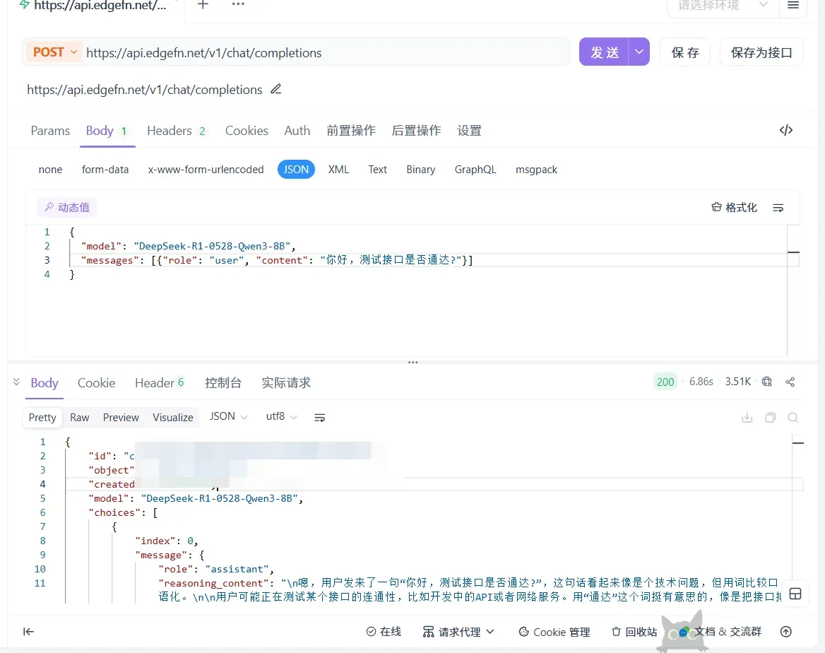Image resolution: width=825 pixels, height=653 pixels.
Task: Copy the response body via copy icon
Action: [770, 417]
